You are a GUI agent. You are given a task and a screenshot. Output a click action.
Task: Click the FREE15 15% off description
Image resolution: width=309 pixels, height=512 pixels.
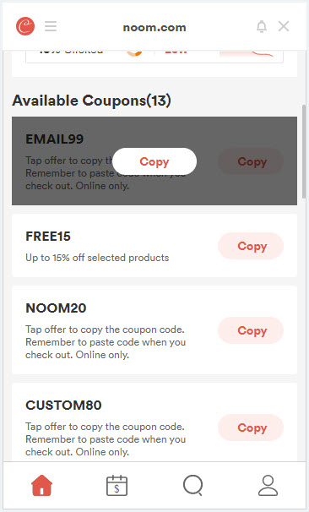point(97,258)
